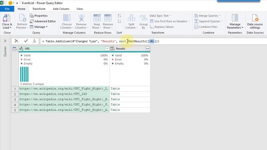Click the UFC_248 URL cell
Image resolution: width=267 pixels, height=150 pixels.
[64, 94]
